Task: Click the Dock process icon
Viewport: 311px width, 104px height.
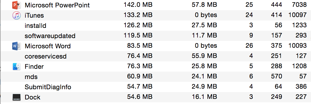Action: (17, 97)
